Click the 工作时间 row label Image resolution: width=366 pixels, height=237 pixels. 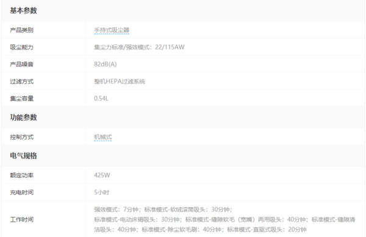click(22, 219)
